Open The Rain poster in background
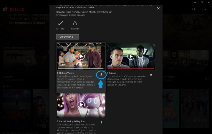Image resolution: width=212 pixels, height=134 pixels. pos(195,108)
